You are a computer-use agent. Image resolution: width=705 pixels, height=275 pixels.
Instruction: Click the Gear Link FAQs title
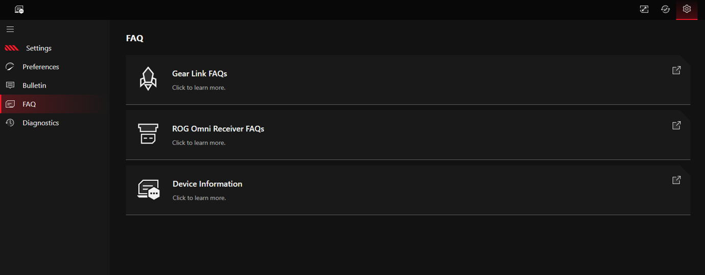pyautogui.click(x=200, y=74)
